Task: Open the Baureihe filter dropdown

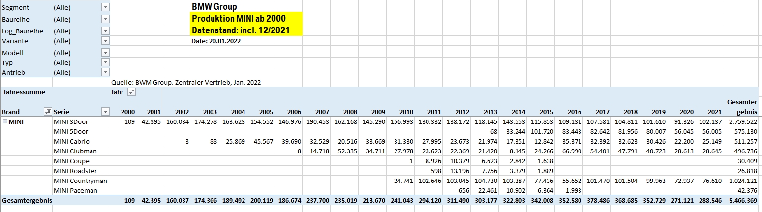Action: [x=105, y=19]
